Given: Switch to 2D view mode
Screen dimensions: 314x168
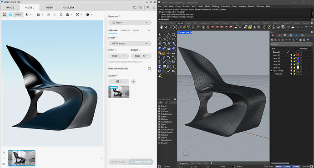Looking at the screenshot, I should (x=5, y=15).
